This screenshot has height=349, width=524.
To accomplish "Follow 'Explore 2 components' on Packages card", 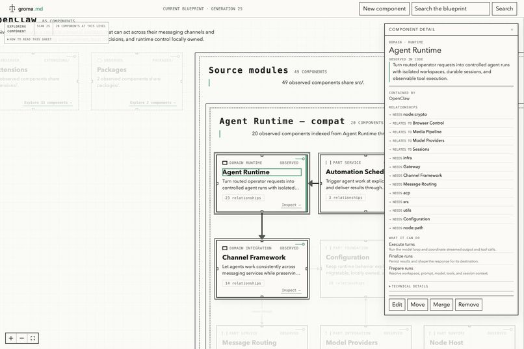I will click(153, 103).
